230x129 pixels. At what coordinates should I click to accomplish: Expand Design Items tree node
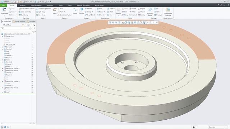pos(3,36)
